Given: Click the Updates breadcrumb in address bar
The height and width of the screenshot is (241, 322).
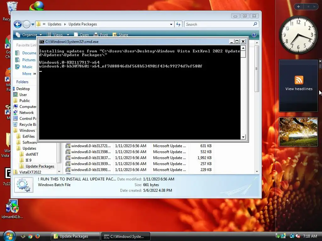Looking at the screenshot, I should click(54, 24).
